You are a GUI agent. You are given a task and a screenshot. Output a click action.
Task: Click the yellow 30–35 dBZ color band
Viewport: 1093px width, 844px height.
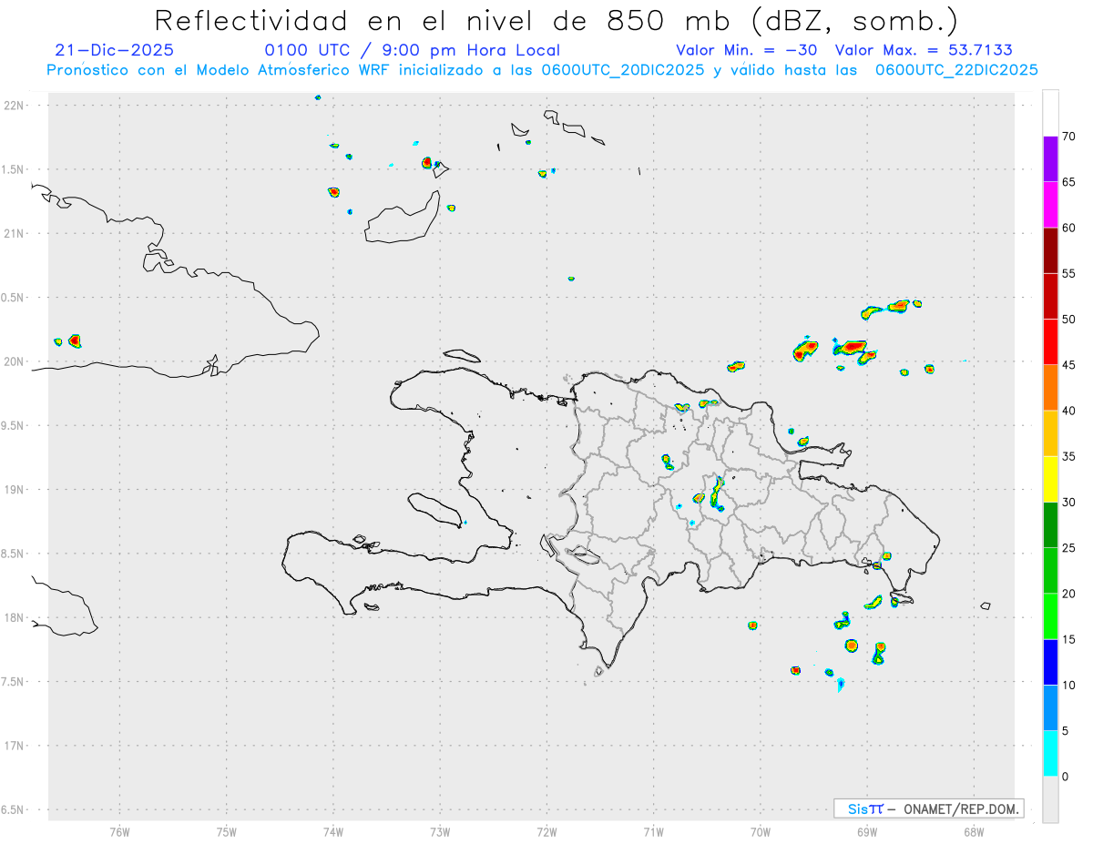(1050, 479)
